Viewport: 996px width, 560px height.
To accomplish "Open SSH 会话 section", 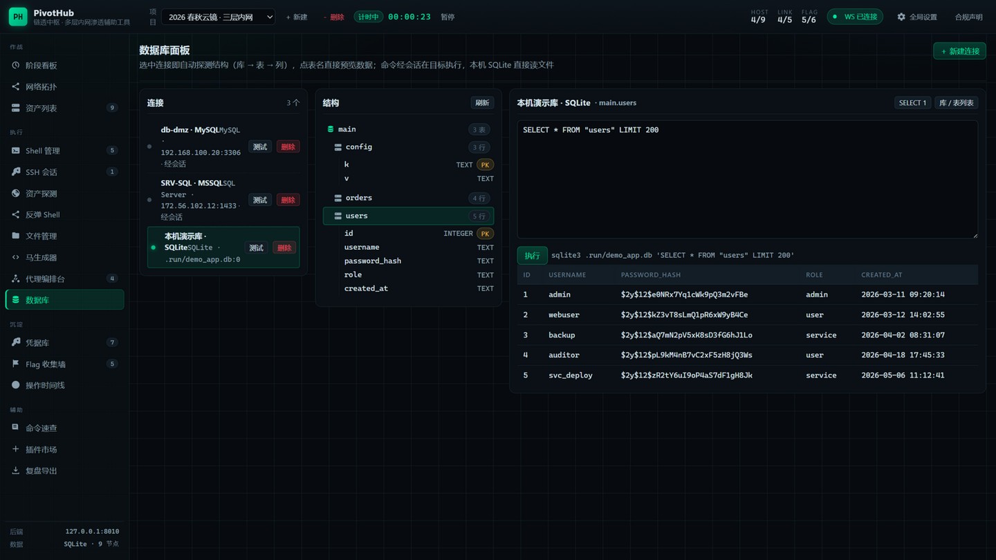I will (64, 172).
